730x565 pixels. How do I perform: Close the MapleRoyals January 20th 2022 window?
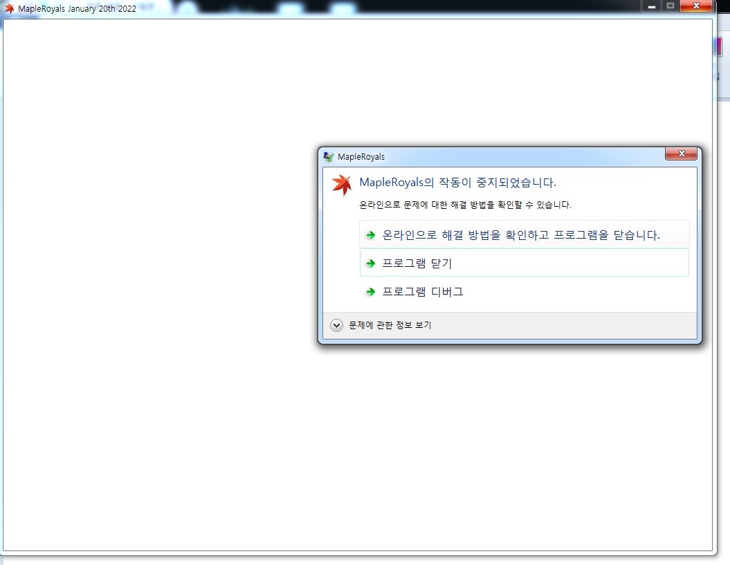695,6
